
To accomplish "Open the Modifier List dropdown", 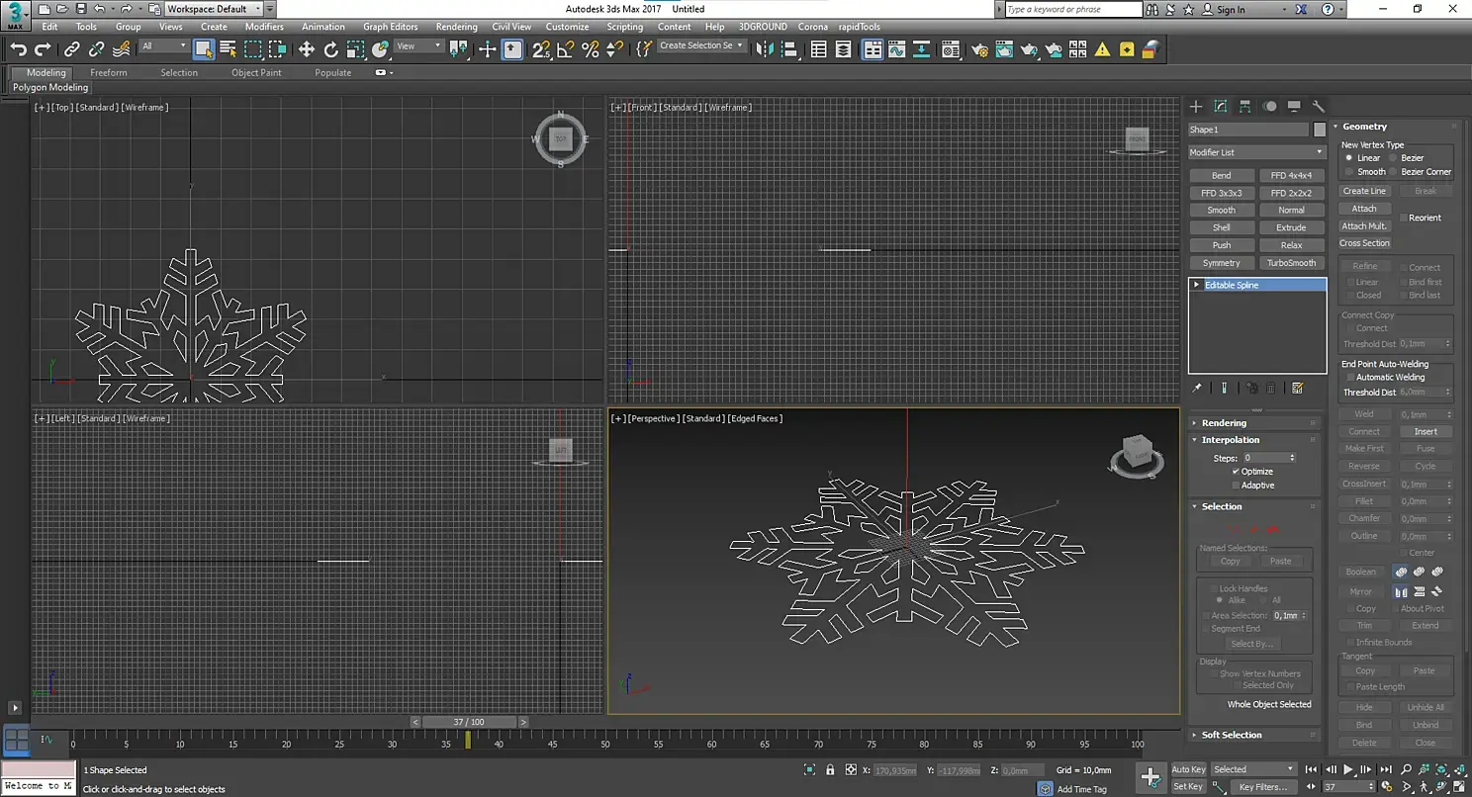I will [x=1256, y=152].
